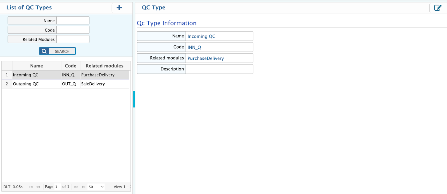The width and height of the screenshot is (447, 194).
Task: Sort list by Name column header
Action: pyautogui.click(x=37, y=66)
